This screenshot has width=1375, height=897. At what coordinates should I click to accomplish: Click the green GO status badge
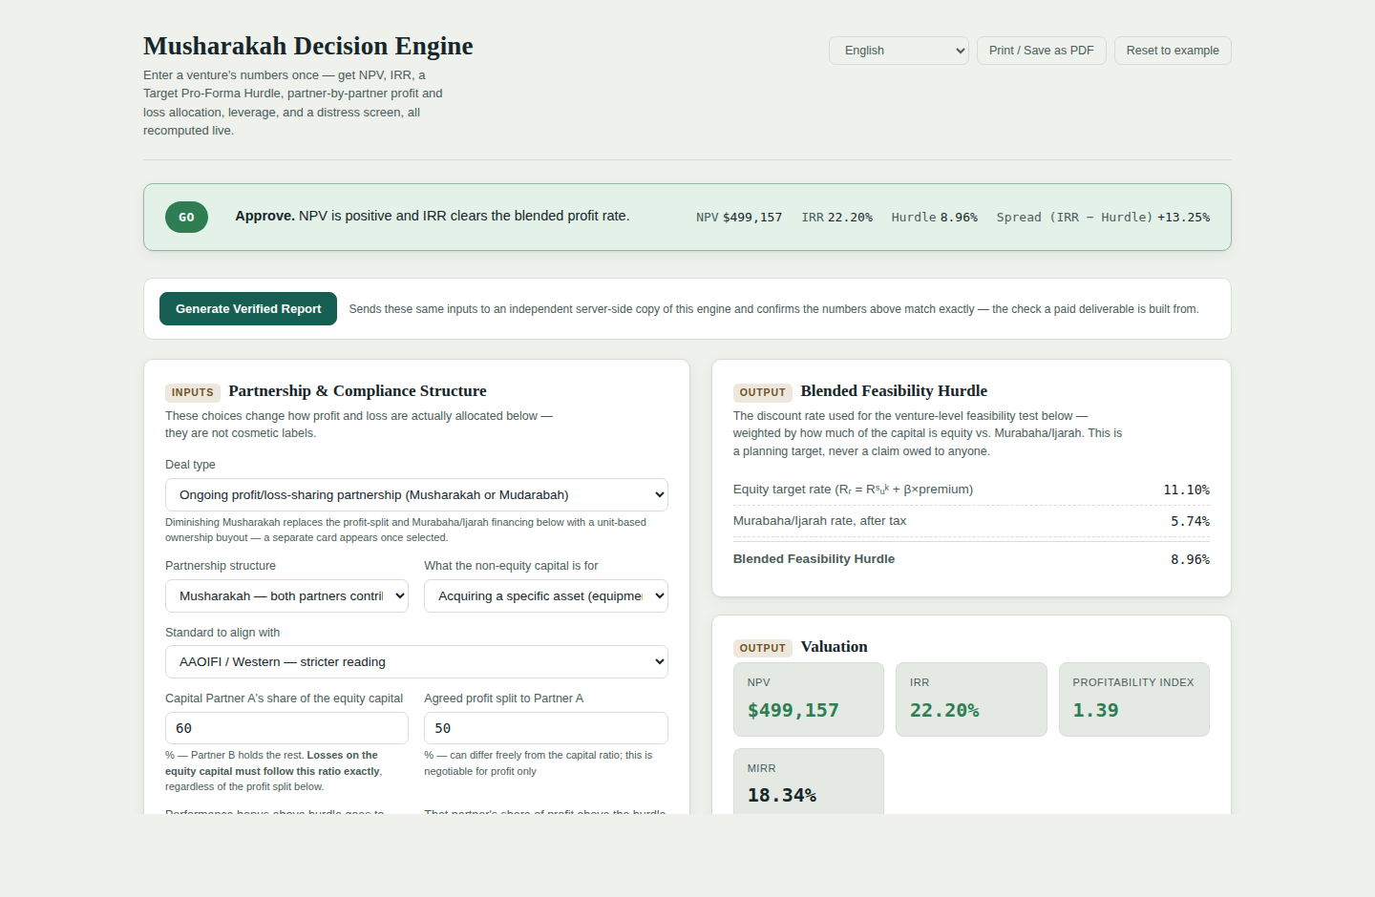(186, 218)
